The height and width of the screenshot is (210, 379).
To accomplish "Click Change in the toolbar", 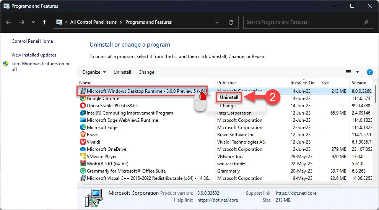I will click(x=146, y=72).
